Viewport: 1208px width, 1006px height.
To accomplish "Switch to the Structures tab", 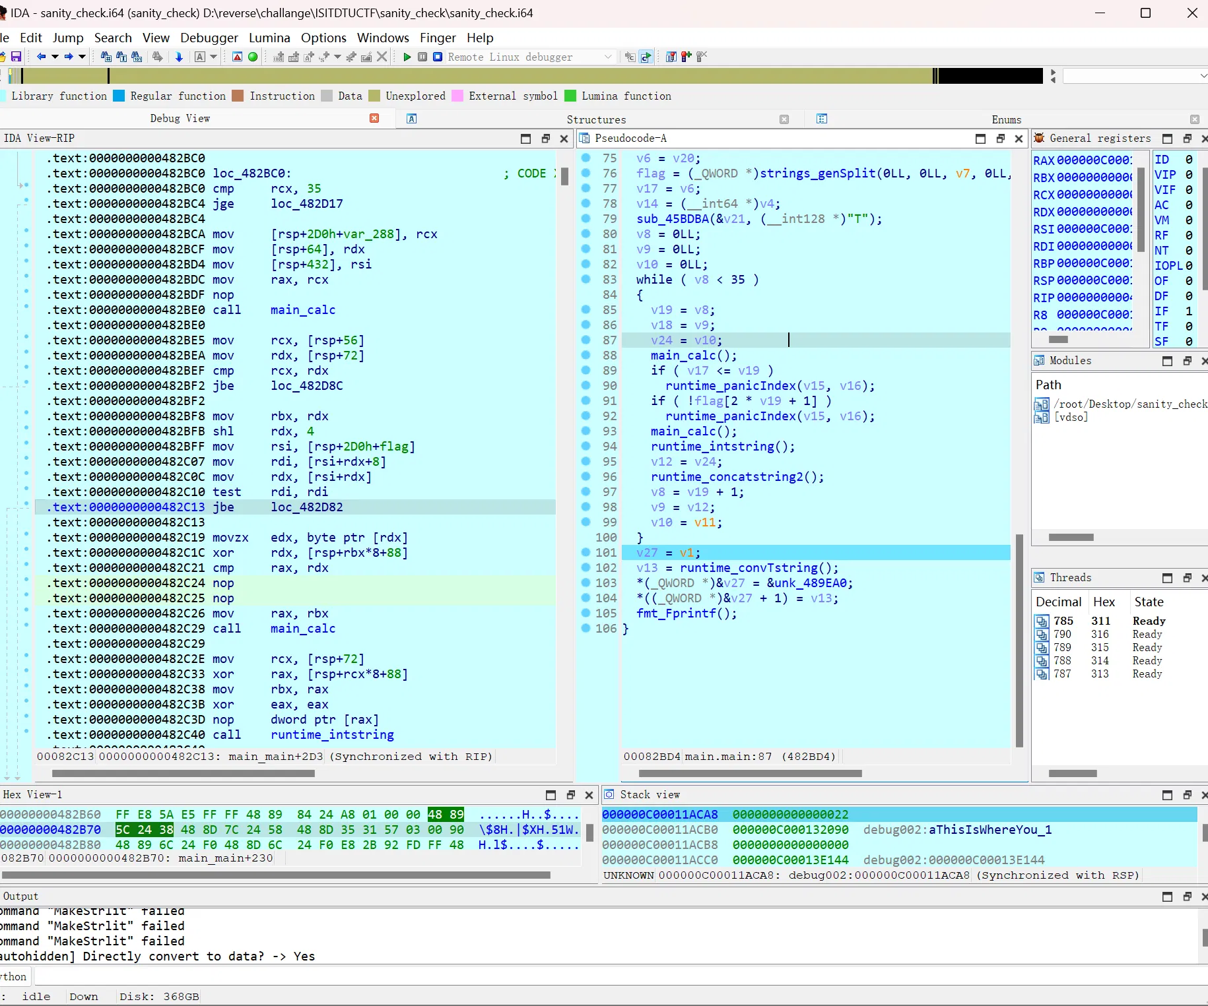I will tap(596, 119).
